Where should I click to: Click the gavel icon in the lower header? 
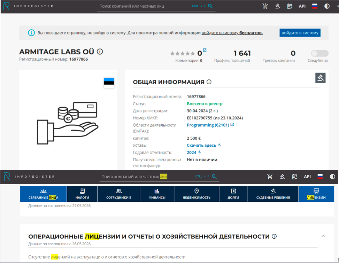282,177
